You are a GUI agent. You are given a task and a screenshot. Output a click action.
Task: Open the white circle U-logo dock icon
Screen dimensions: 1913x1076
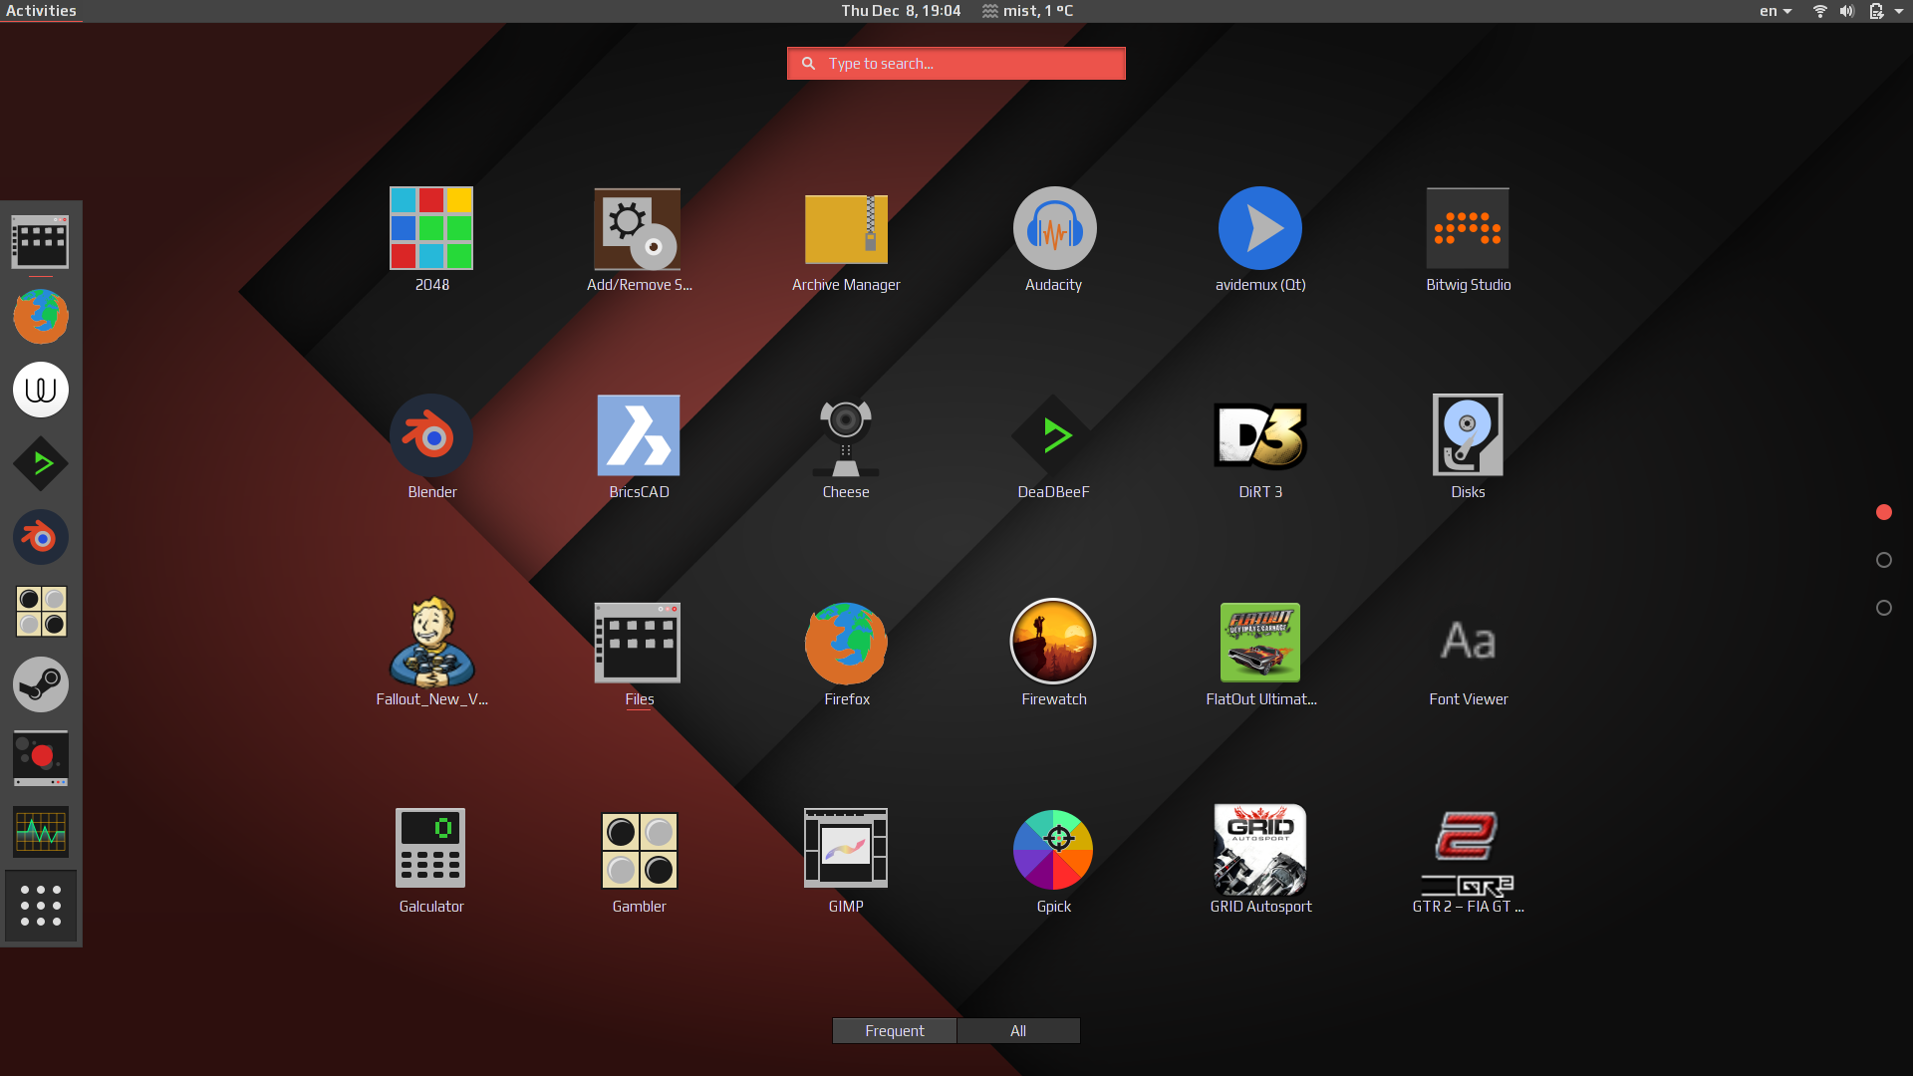click(41, 390)
